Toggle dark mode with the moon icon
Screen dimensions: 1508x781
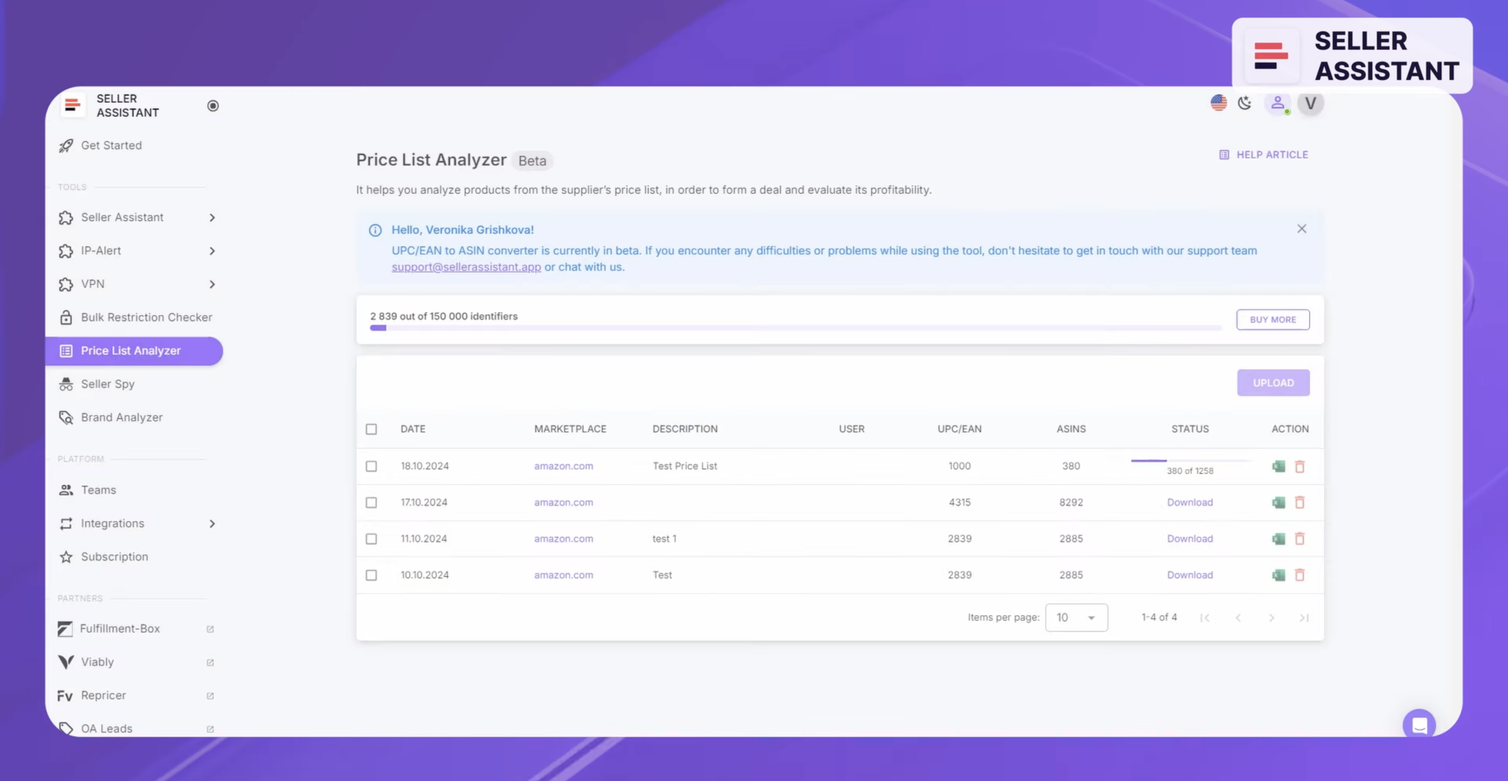pyautogui.click(x=1245, y=104)
